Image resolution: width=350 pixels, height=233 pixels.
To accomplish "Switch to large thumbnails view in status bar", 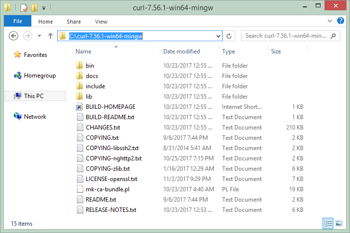I will coord(339,223).
